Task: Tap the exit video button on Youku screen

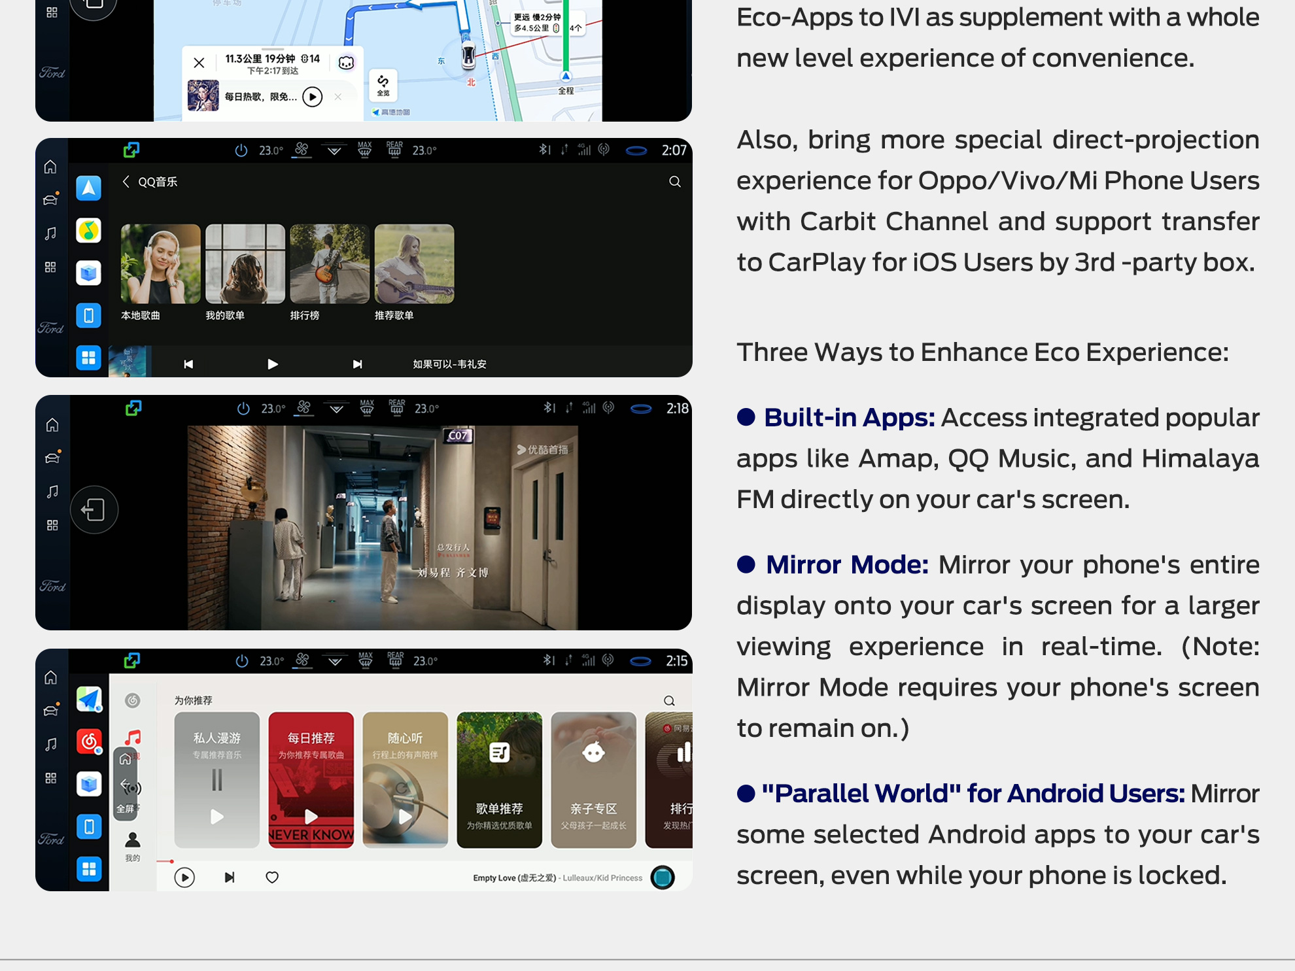Action: tap(94, 509)
